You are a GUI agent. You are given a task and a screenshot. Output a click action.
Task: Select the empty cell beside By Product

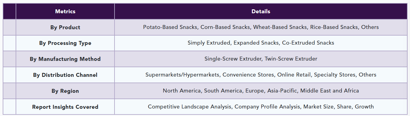click(x=10, y=27)
